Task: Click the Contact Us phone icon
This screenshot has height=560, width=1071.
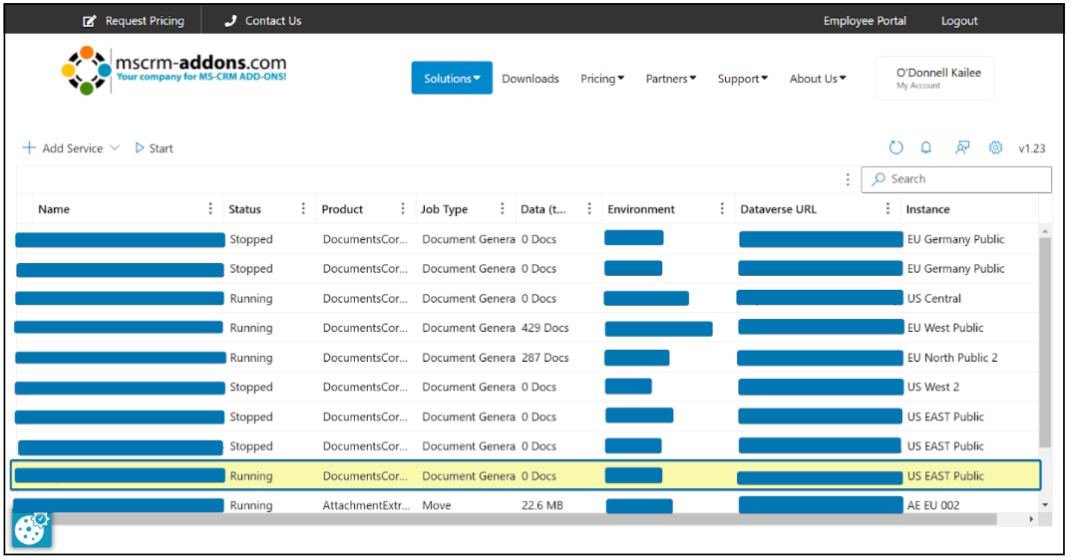Action: (230, 21)
